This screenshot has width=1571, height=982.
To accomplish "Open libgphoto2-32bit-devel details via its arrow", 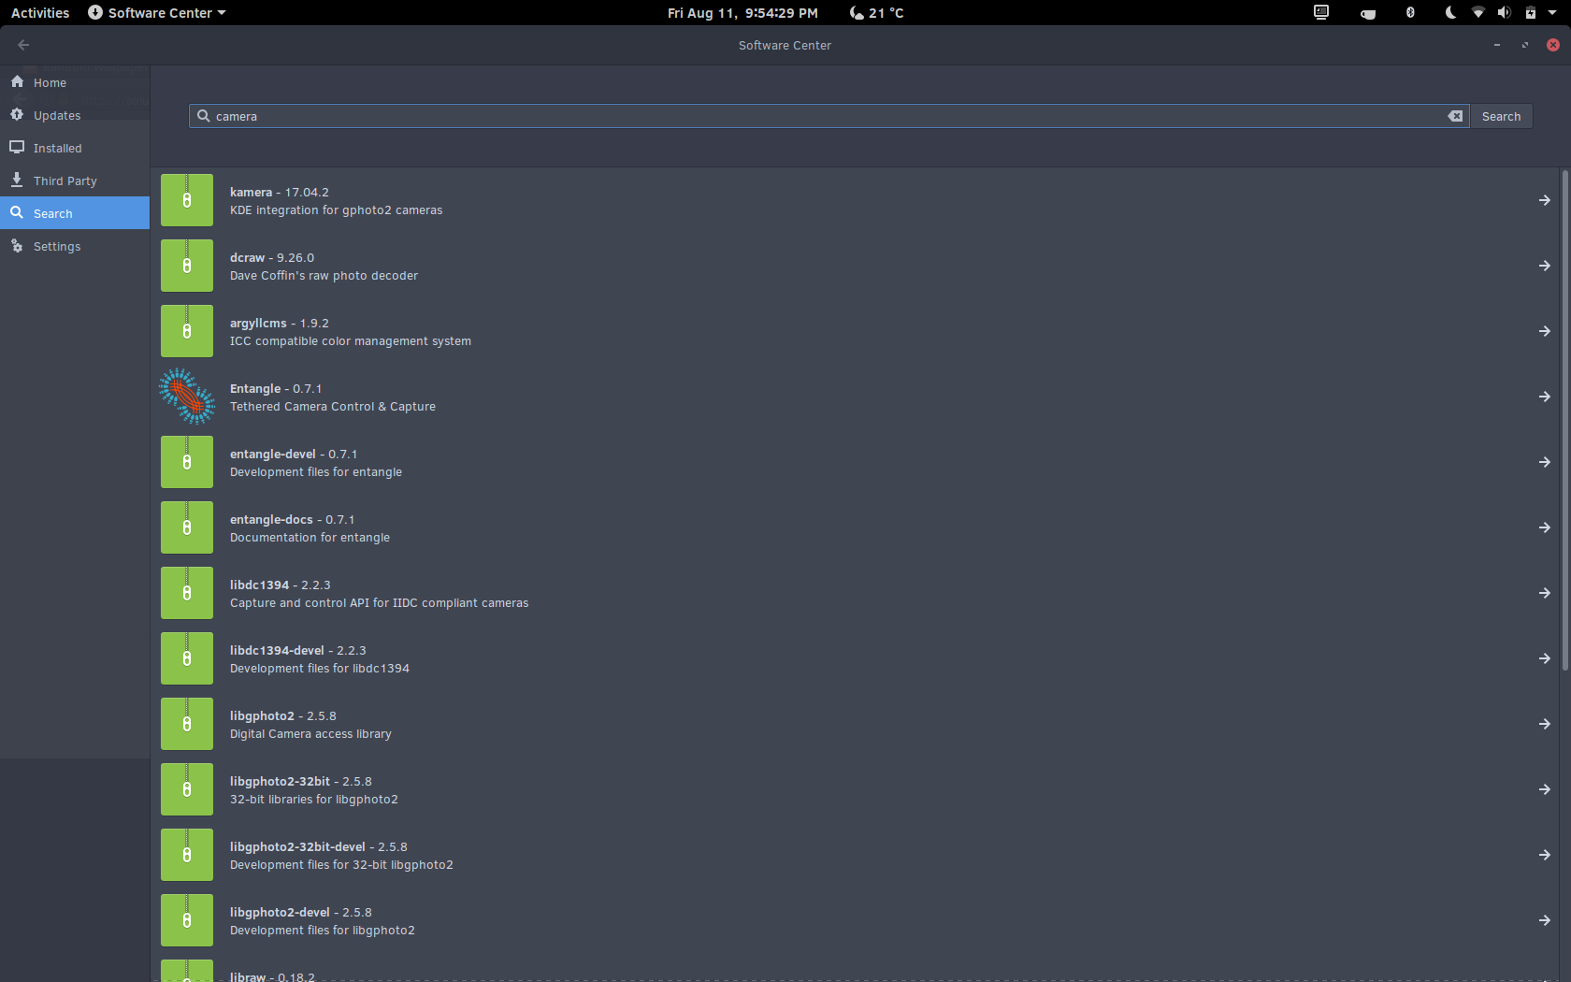I will click(x=1545, y=855).
